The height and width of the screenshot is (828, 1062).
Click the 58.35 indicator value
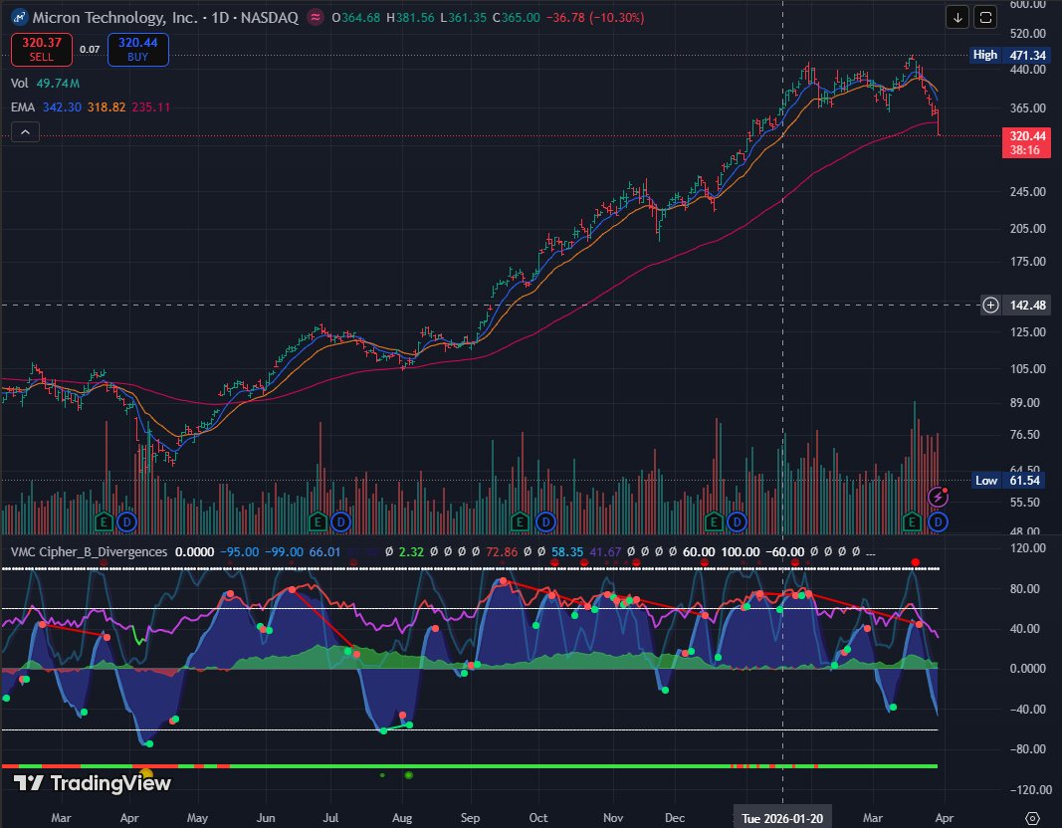[x=567, y=551]
